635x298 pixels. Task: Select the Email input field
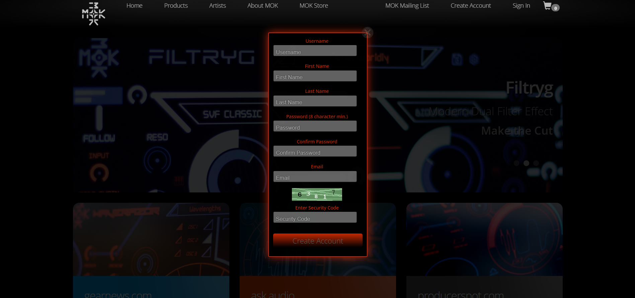[x=315, y=176]
